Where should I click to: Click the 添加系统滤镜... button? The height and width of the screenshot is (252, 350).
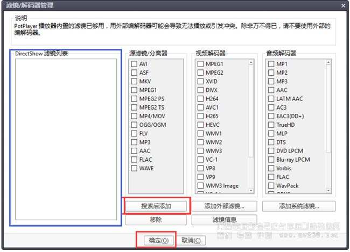(x=299, y=206)
